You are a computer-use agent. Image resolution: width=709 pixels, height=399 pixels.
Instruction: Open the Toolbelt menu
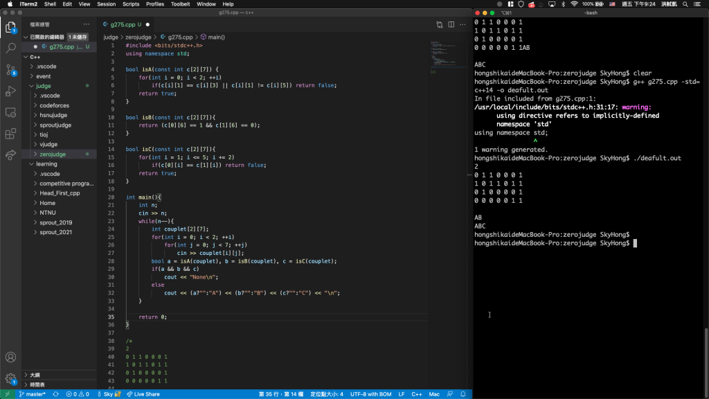point(181,4)
